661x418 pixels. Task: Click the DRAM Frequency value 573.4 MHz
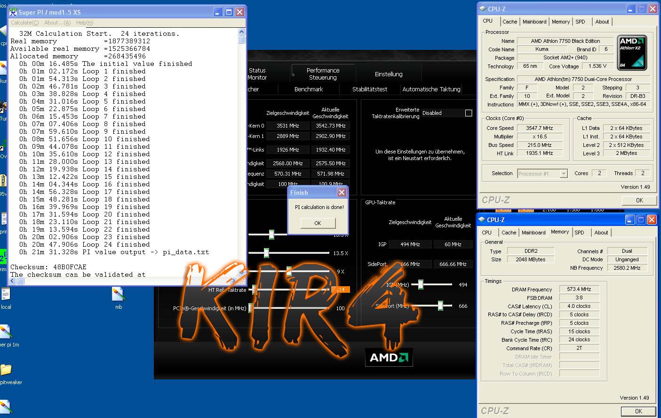tap(579, 289)
